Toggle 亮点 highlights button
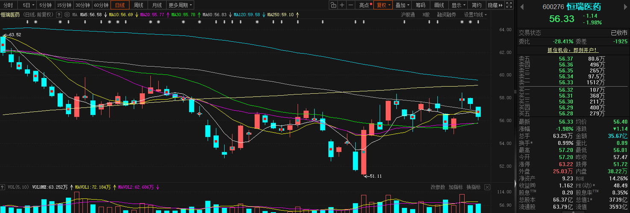This screenshot has width=630, height=213. click(x=365, y=5)
